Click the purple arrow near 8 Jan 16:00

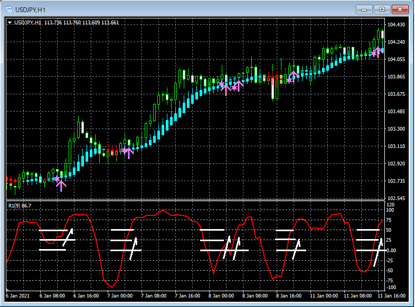(x=294, y=76)
